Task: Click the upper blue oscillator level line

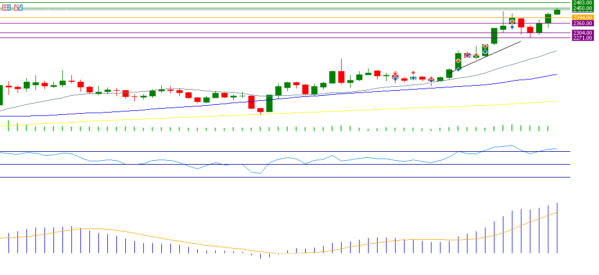Action: point(281,151)
